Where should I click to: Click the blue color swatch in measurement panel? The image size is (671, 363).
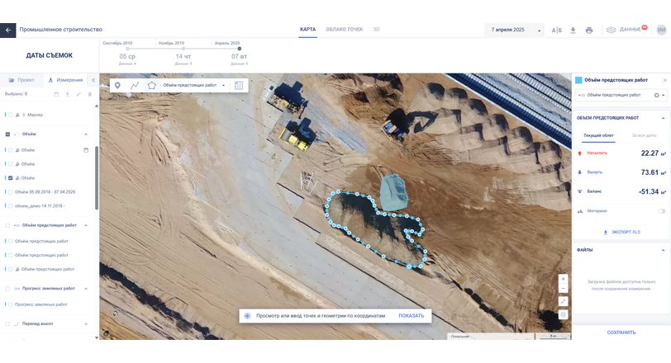(x=578, y=80)
